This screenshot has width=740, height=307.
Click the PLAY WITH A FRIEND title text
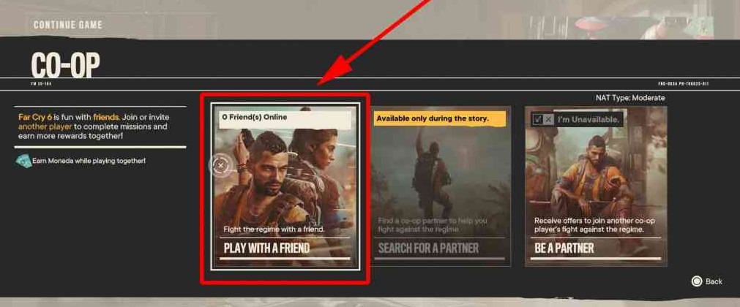pyautogui.click(x=266, y=248)
